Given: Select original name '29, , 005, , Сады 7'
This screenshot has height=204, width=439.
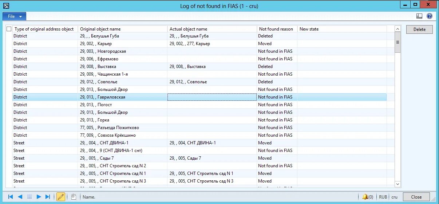Looking at the screenshot, I should 123,158.
